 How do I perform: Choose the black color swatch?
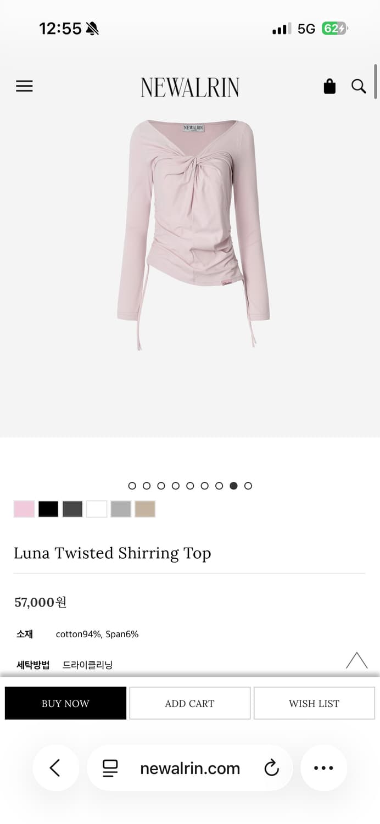point(48,509)
